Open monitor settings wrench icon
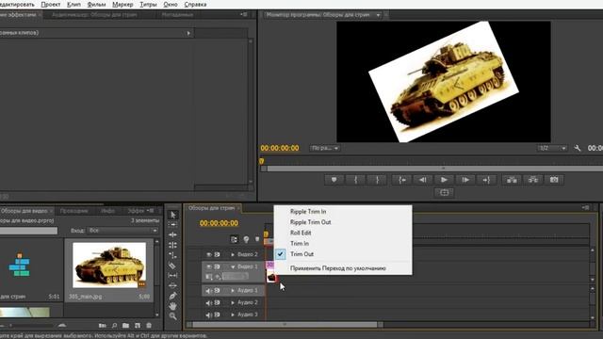The width and height of the screenshot is (603, 339). [578, 148]
